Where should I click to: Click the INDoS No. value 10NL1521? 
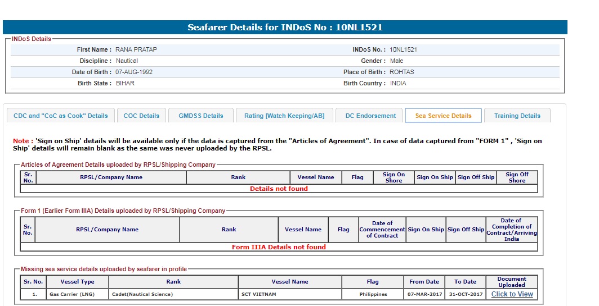click(x=403, y=49)
